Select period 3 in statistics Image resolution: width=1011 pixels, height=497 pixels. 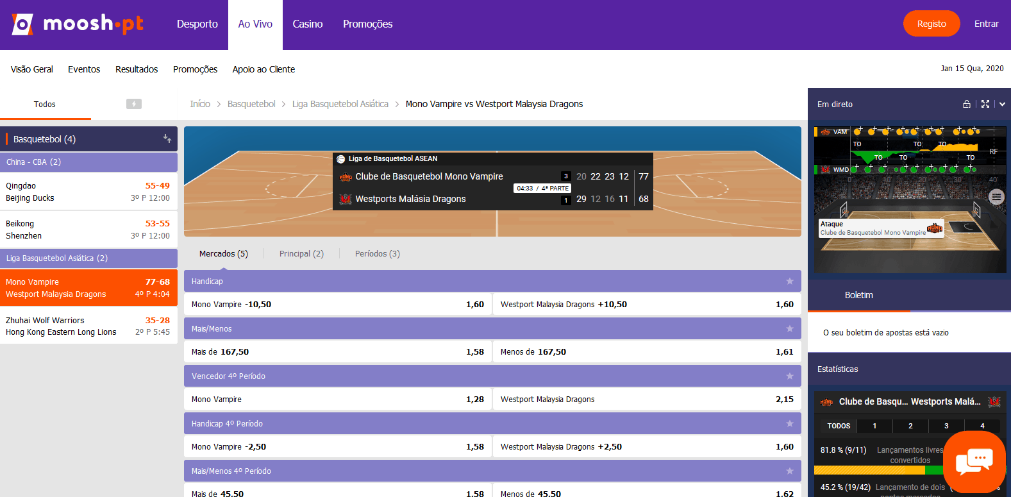point(946,426)
